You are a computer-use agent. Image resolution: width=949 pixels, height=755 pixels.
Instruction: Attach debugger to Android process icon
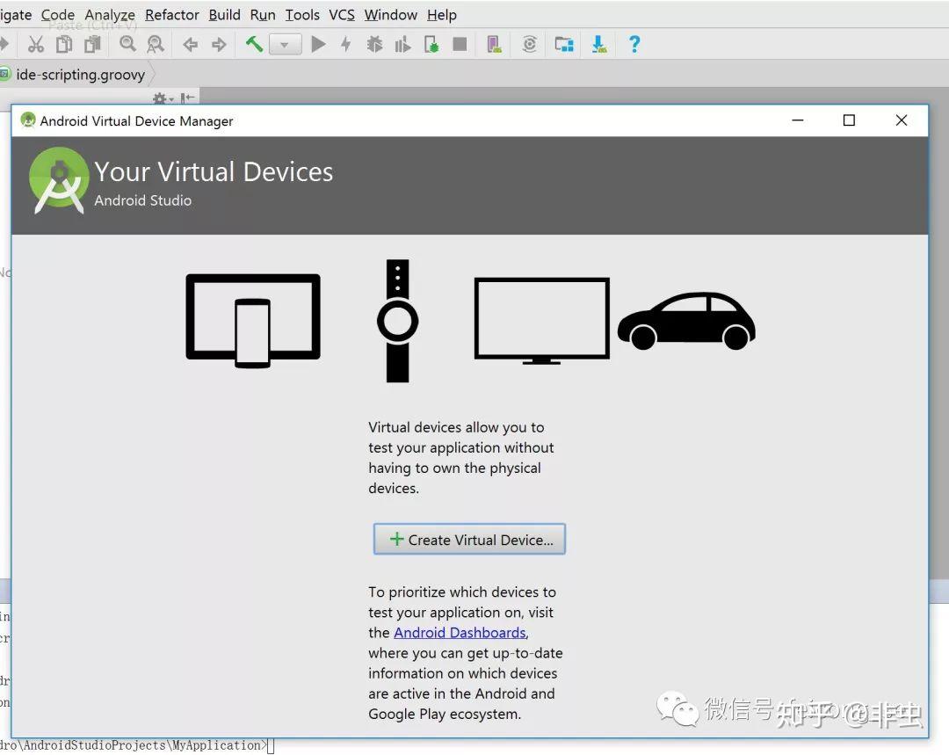431,44
